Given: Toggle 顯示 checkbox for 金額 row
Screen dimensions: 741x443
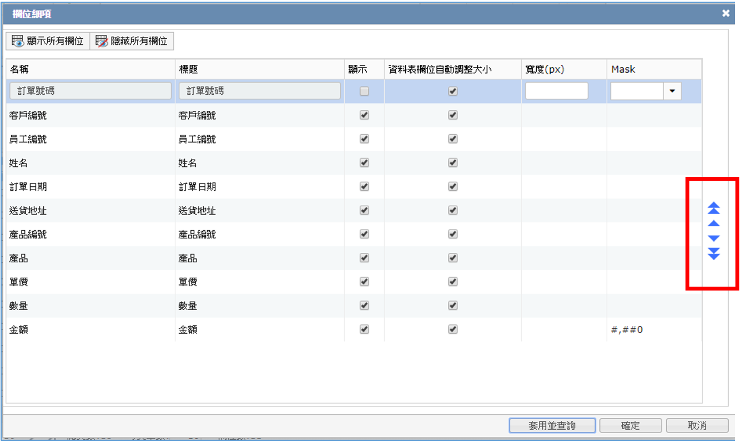Looking at the screenshot, I should tap(364, 329).
